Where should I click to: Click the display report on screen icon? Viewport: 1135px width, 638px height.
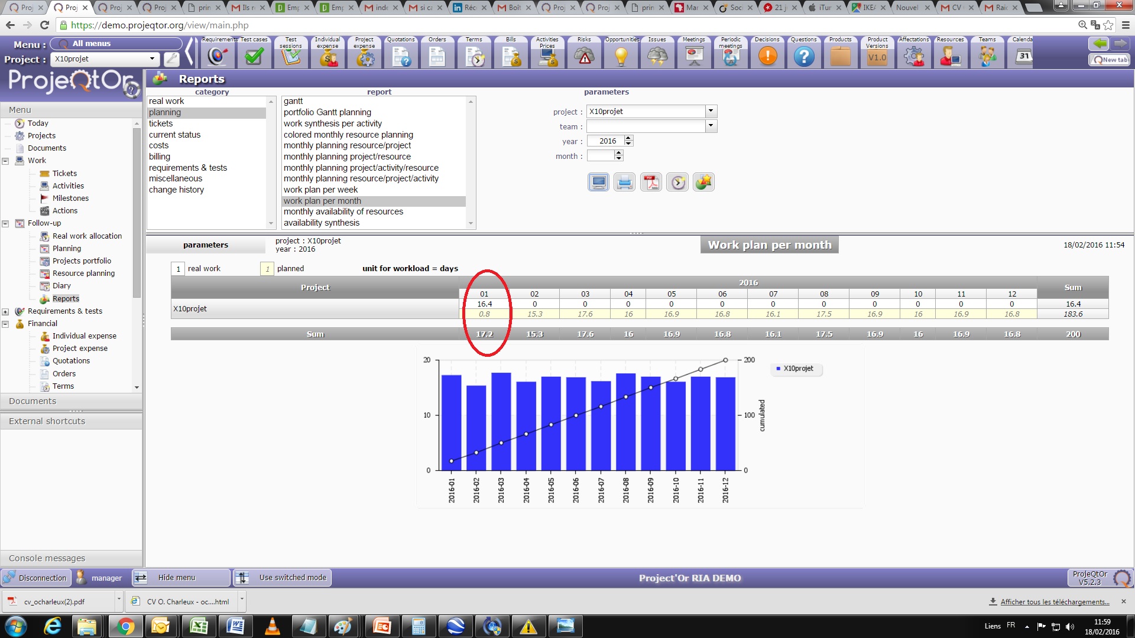pyautogui.click(x=598, y=183)
